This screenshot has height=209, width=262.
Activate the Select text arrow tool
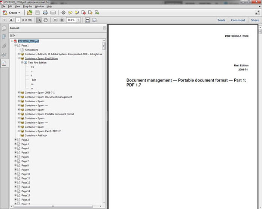click(39, 20)
